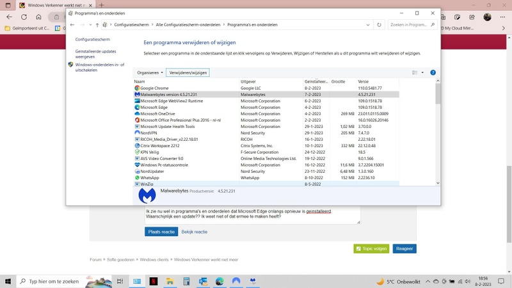Screen dimensions: 512x288
Task: Expand the address bar history dropdown
Action: 368,25
